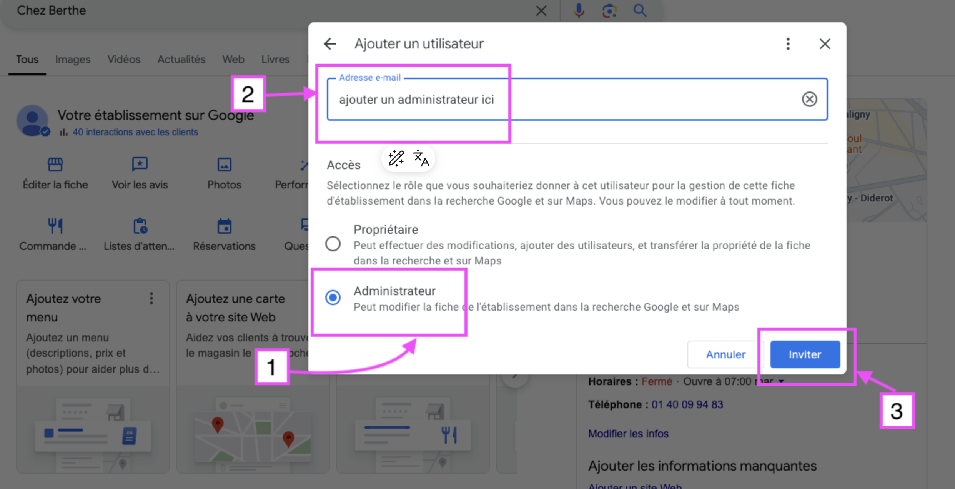The height and width of the screenshot is (489, 955).
Task: Expand the opening hours dropdown arrow
Action: pos(781,381)
